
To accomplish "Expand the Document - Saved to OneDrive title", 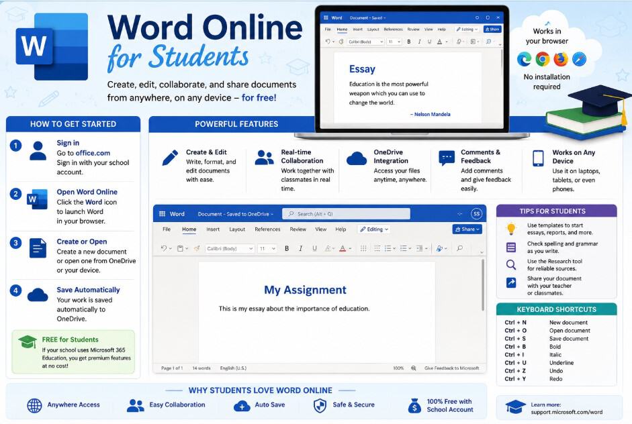I will 235,214.
